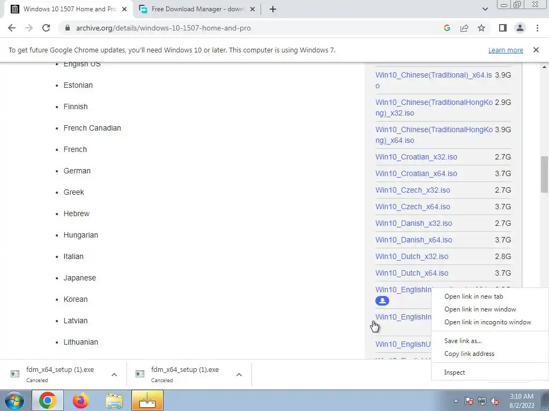549x411 pixels.
Task: Click the page vertical scrollbar thumb
Action: (544, 174)
